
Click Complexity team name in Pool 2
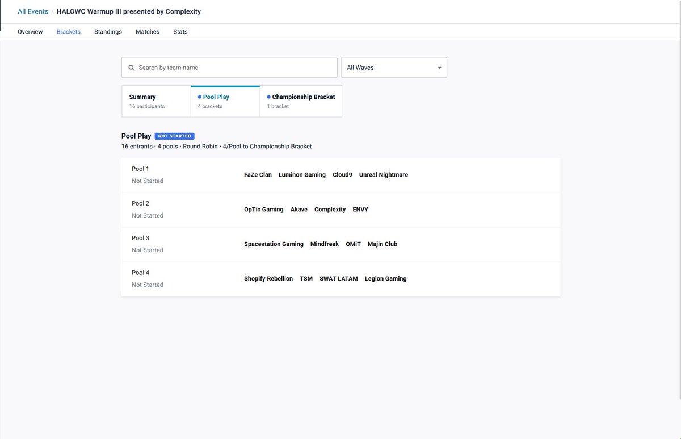coord(330,210)
